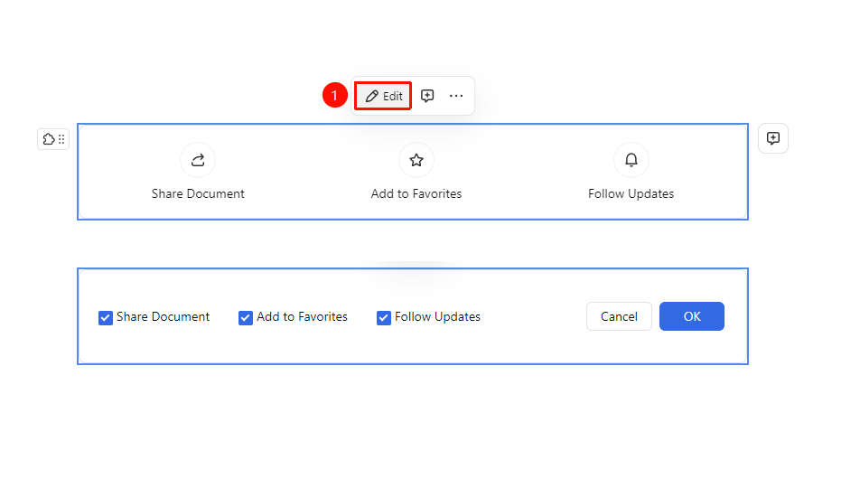Click the 'Add to Favorites' label under star icon
This screenshot has height=488, width=860.
[x=416, y=193]
